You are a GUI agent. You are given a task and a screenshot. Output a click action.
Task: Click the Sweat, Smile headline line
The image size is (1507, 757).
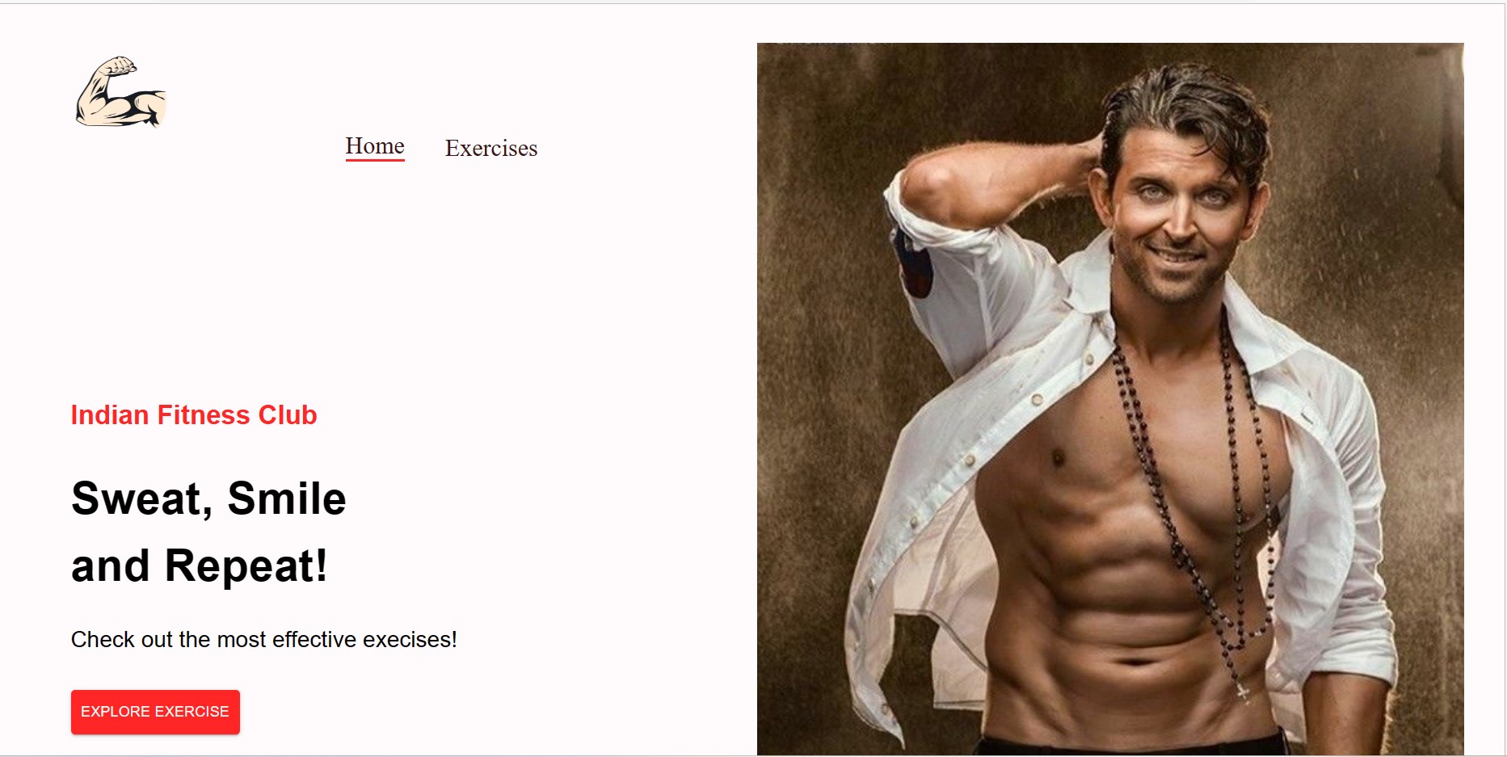pyautogui.click(x=208, y=498)
